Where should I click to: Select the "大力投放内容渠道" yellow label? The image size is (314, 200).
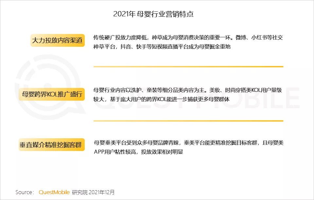tap(58, 40)
